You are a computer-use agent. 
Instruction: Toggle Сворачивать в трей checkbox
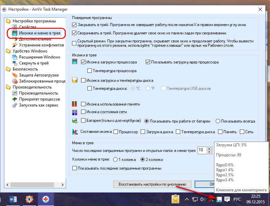point(74,33)
